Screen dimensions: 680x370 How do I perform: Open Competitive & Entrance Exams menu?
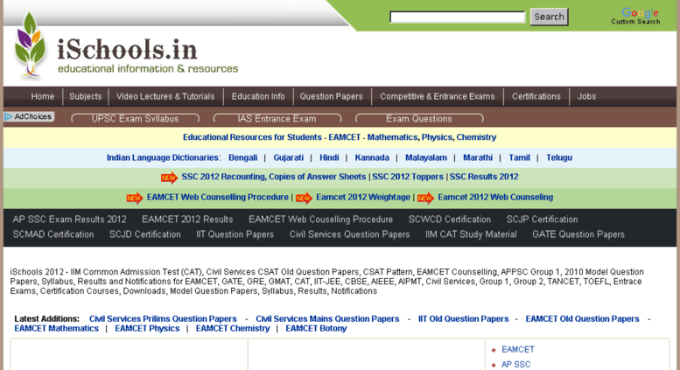[x=438, y=96]
